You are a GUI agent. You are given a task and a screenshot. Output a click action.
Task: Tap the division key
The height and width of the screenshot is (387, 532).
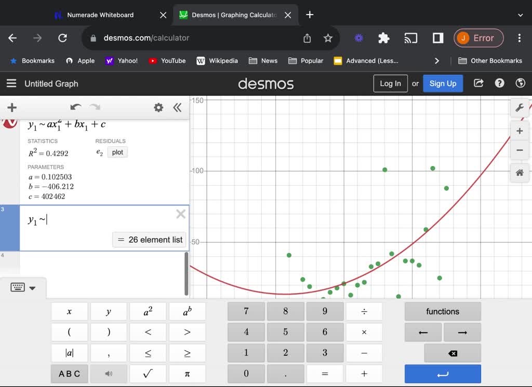[364, 311]
